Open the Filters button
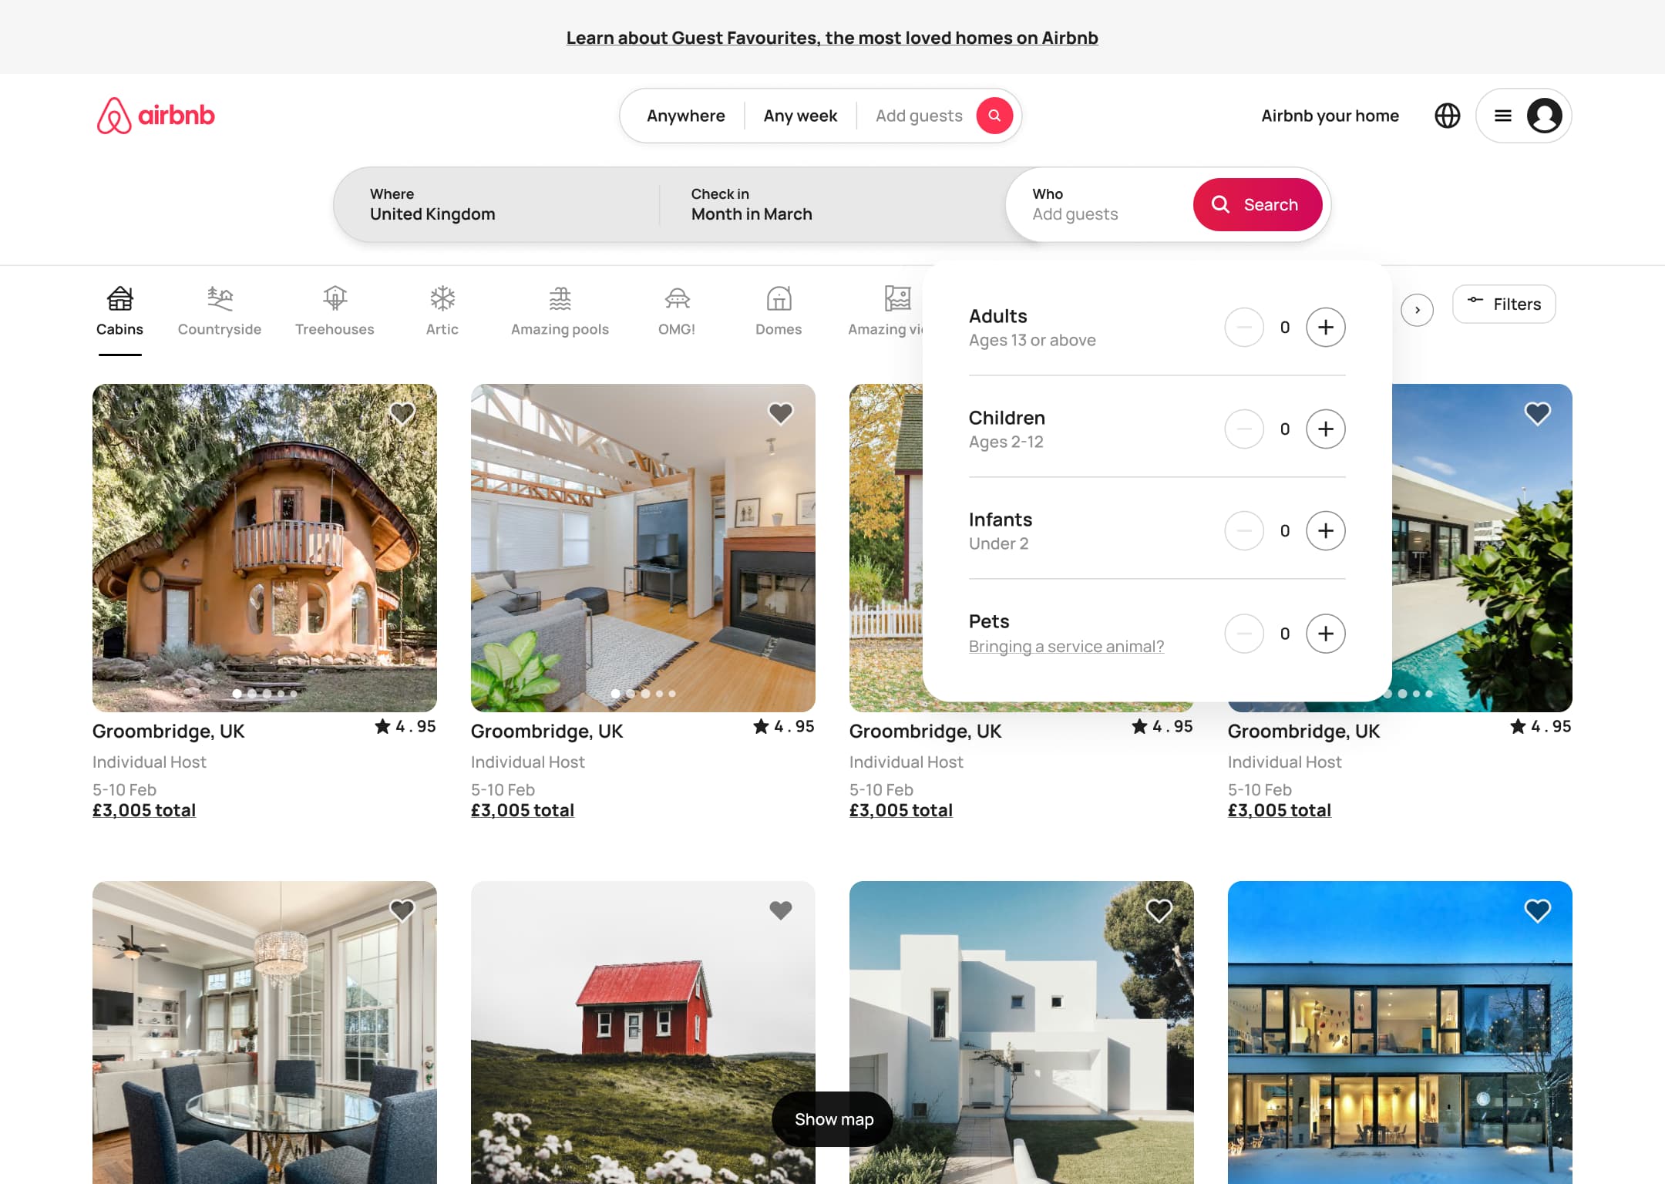The image size is (1665, 1184). (1504, 304)
